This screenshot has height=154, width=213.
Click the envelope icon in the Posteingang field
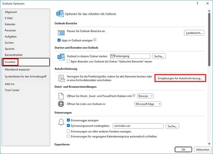click(x=112, y=56)
